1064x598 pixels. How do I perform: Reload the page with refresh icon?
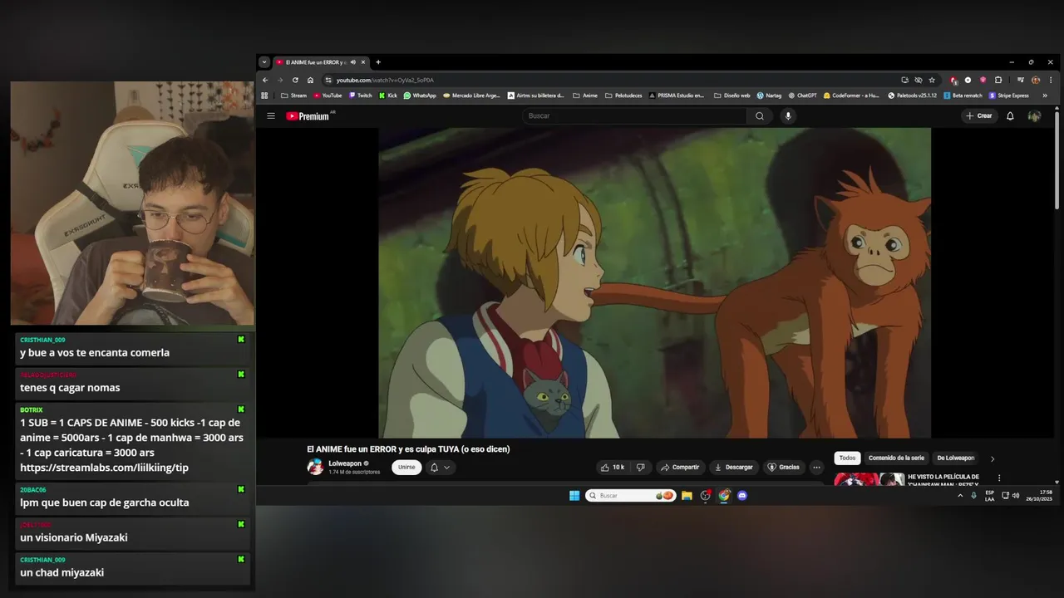pos(295,80)
